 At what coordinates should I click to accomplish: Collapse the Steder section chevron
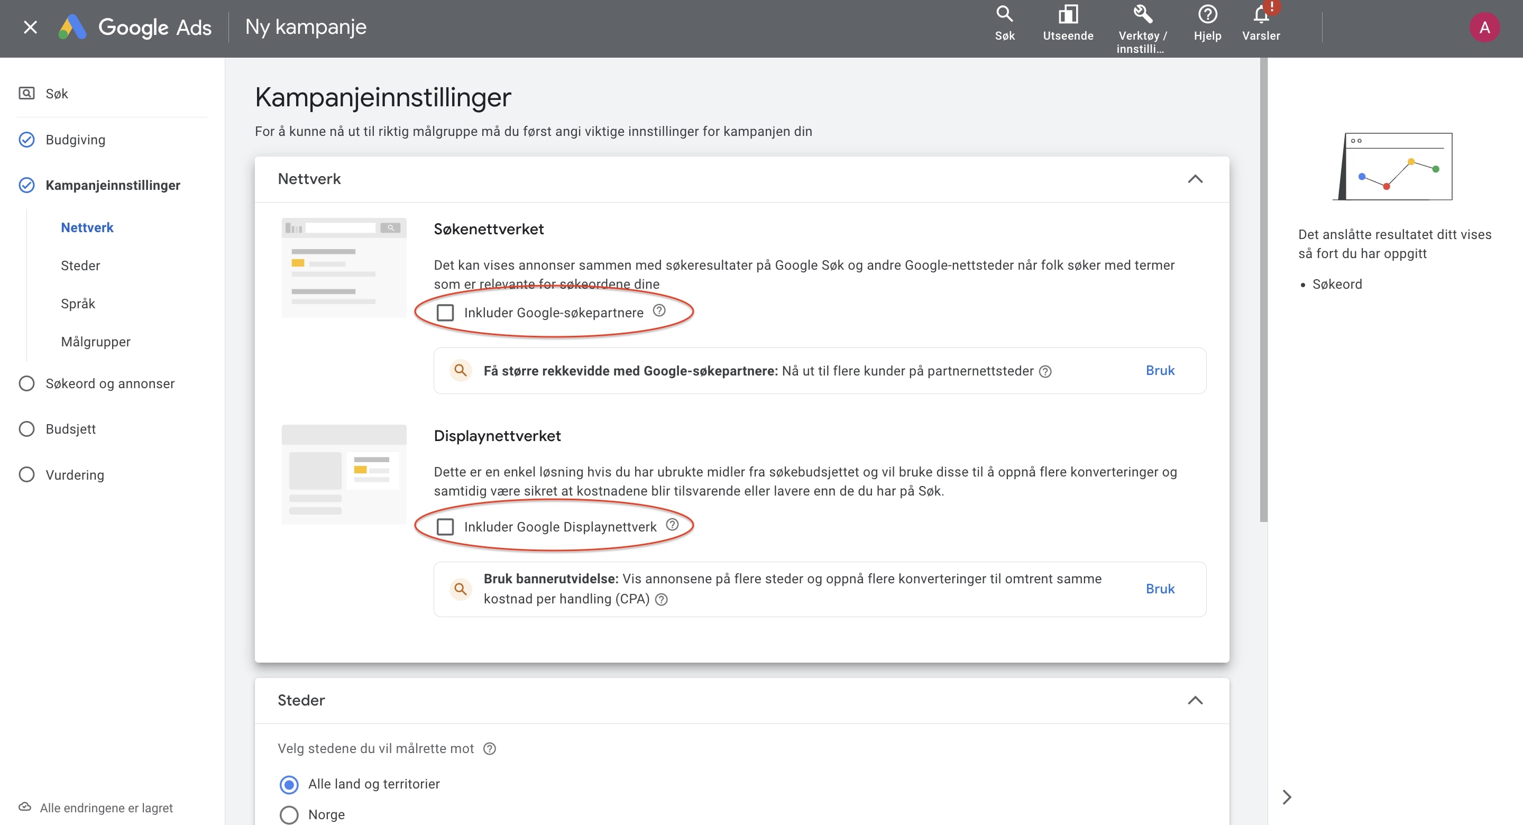[1195, 700]
